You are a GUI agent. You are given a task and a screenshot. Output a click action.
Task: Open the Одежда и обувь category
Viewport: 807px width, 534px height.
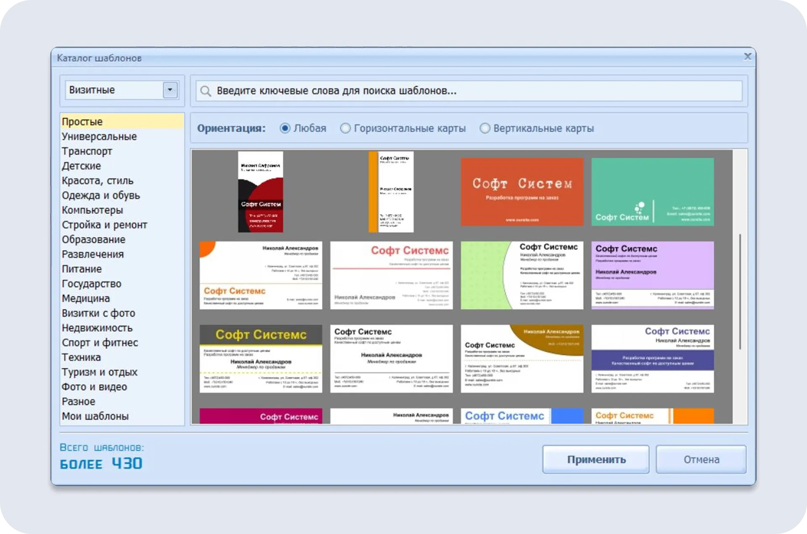coord(122,195)
